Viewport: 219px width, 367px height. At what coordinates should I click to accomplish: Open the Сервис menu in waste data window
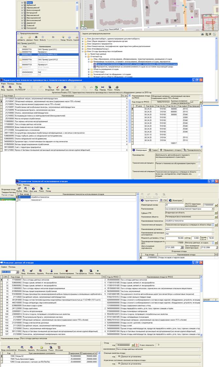[x=5, y=267]
